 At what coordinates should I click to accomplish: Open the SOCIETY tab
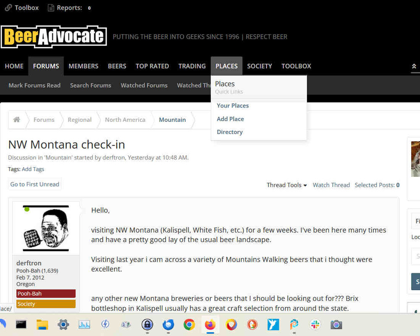coord(260,66)
